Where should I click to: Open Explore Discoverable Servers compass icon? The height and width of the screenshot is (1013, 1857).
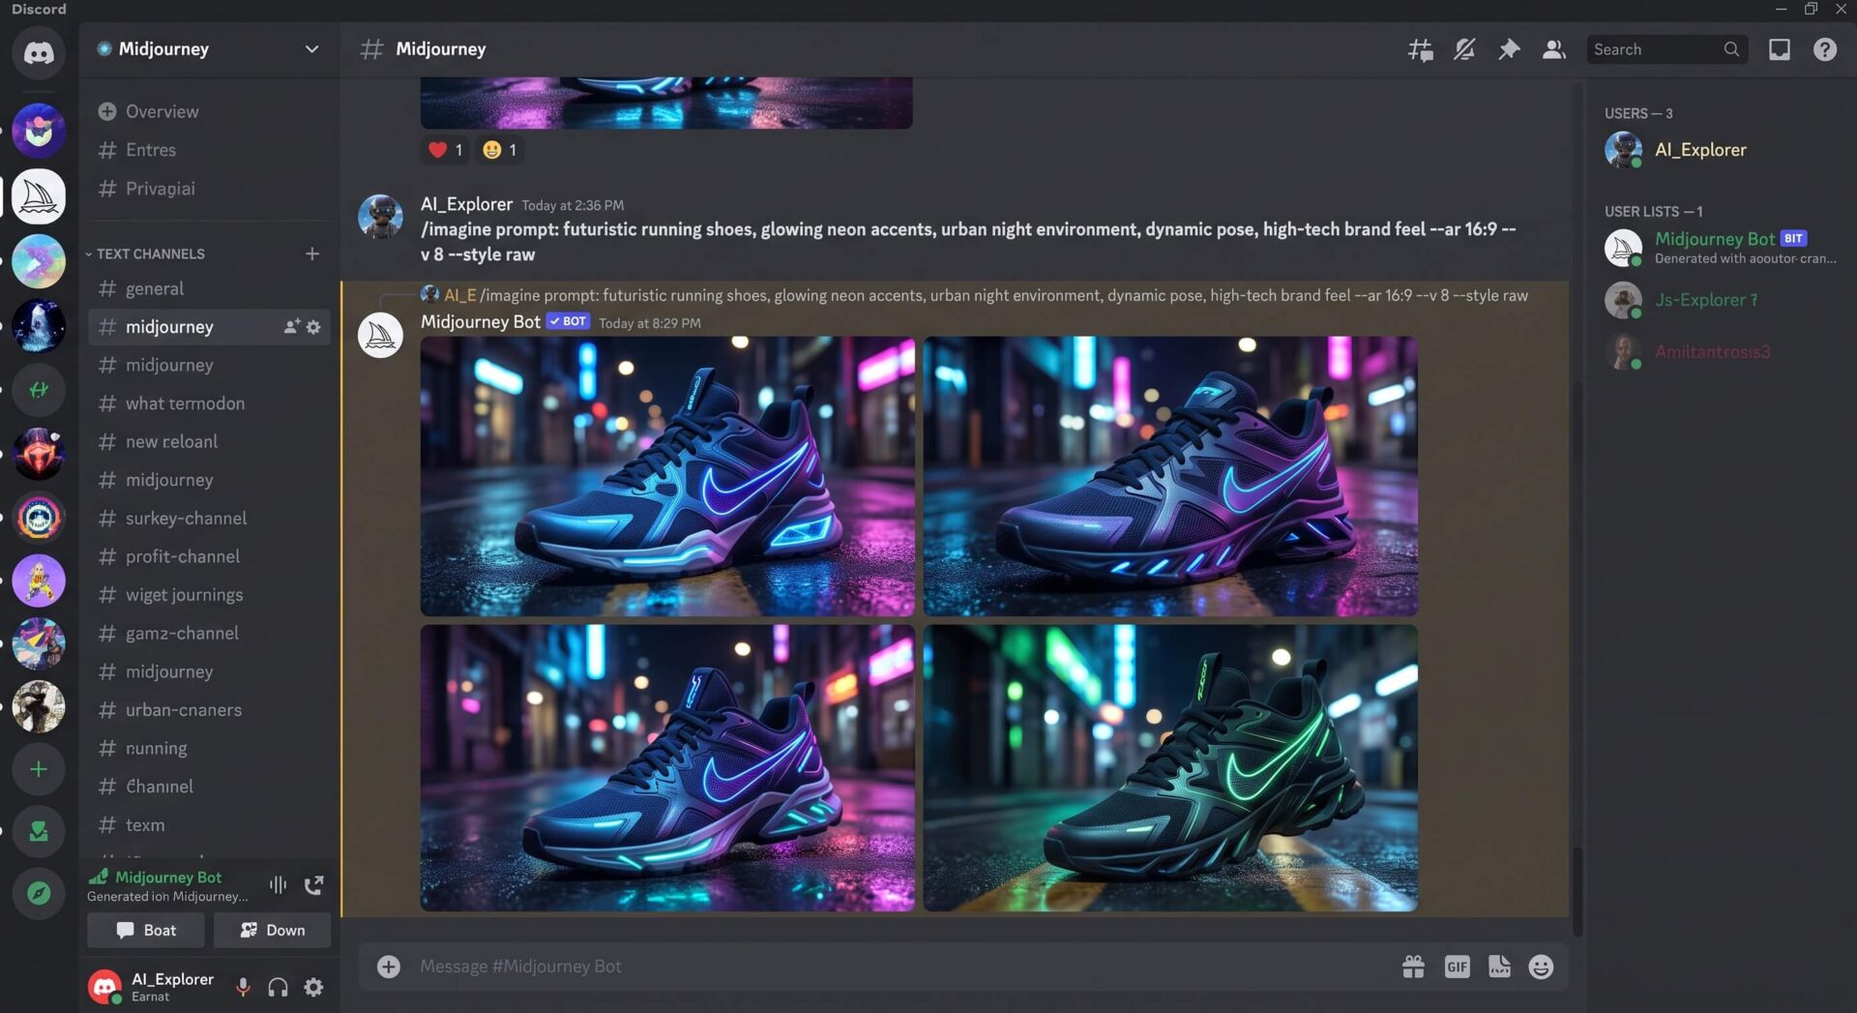click(39, 892)
